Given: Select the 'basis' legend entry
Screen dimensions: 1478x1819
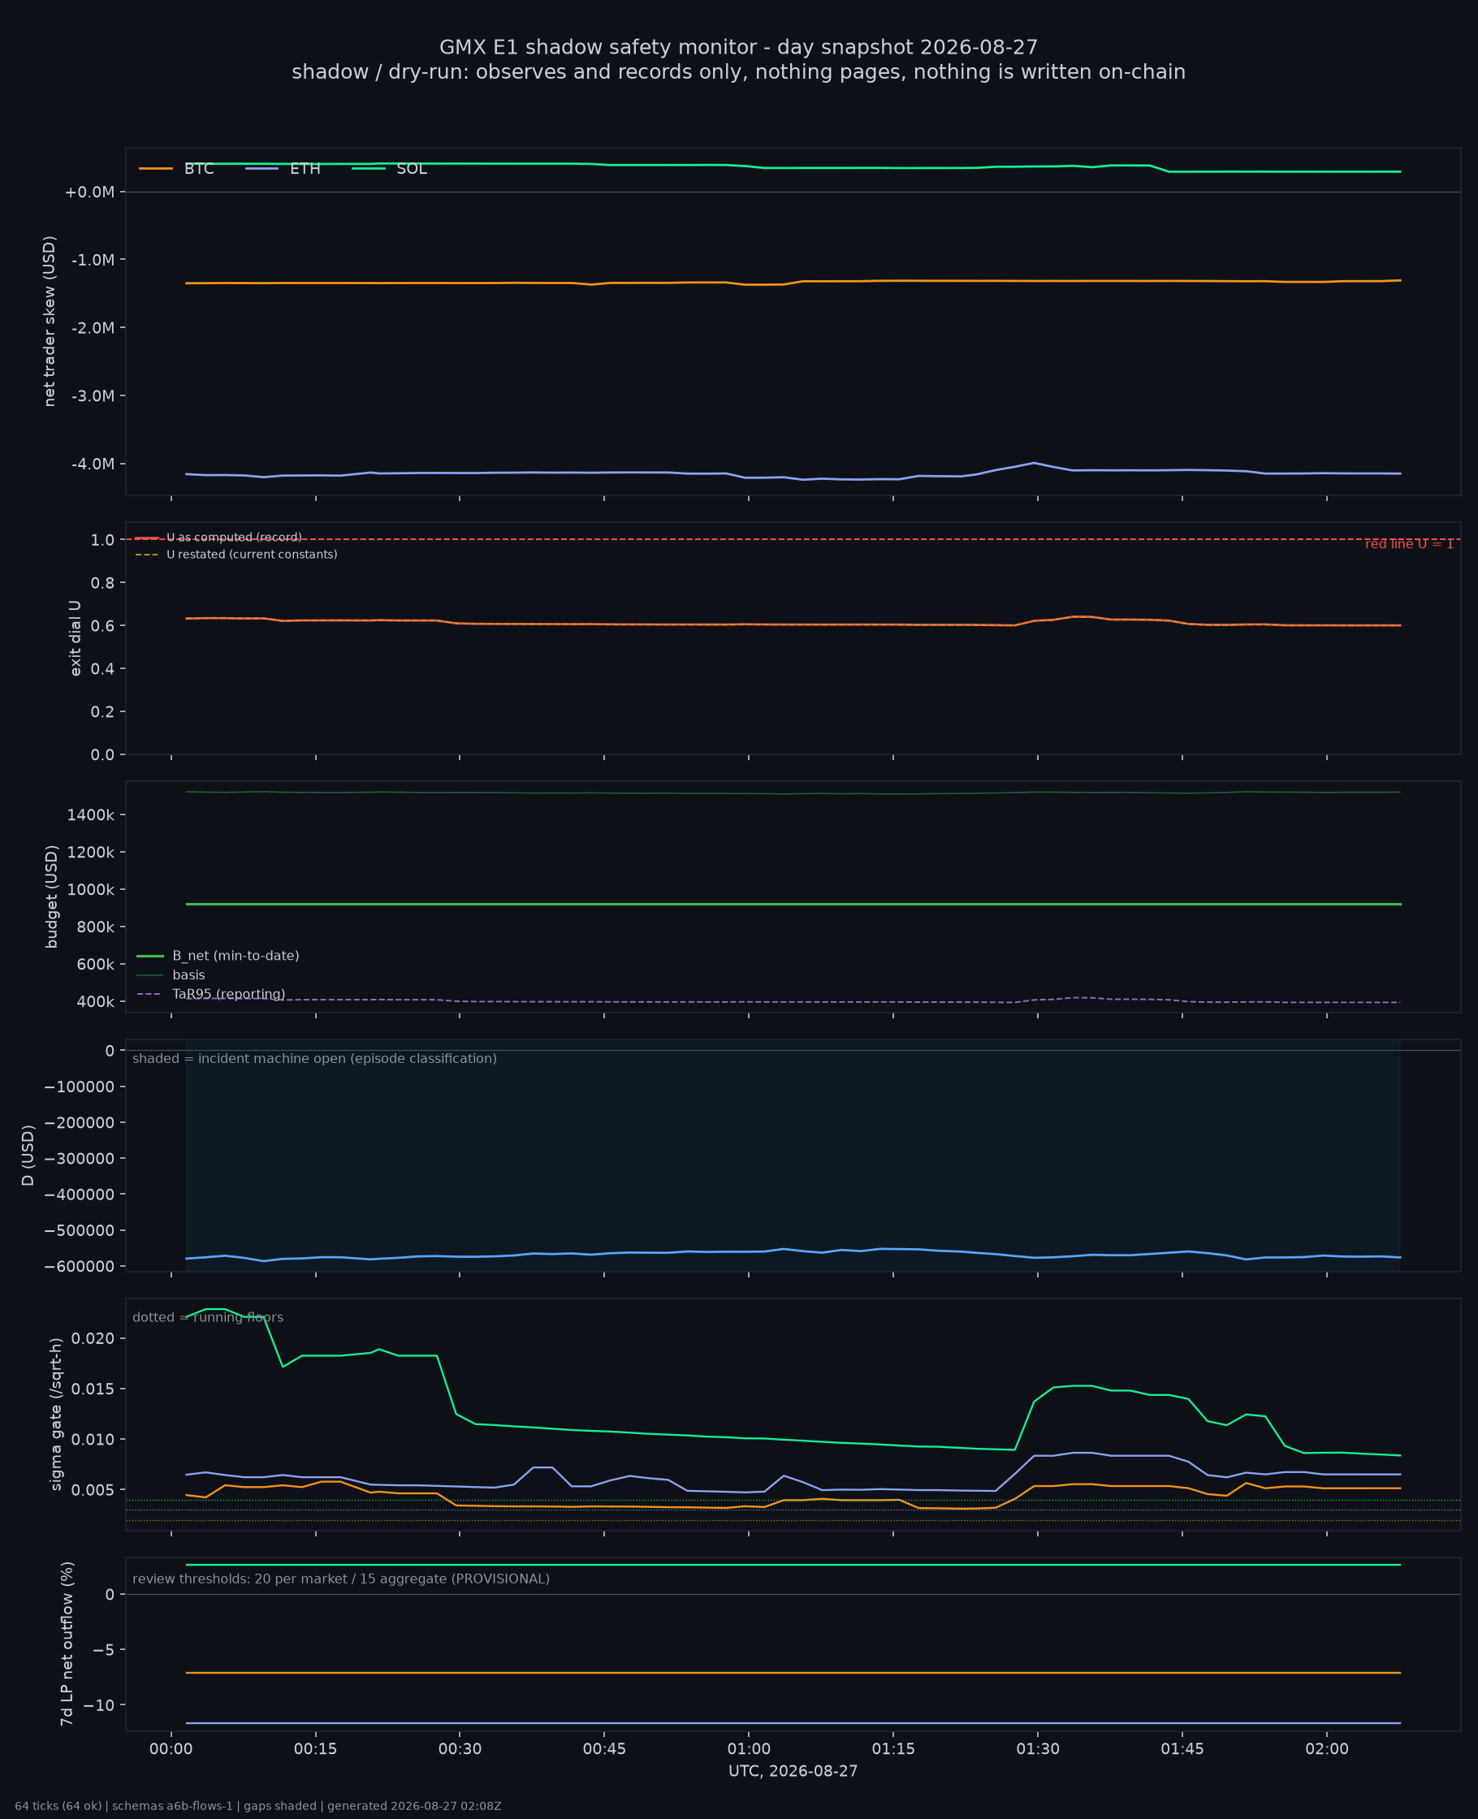Looking at the screenshot, I should pos(171,975).
